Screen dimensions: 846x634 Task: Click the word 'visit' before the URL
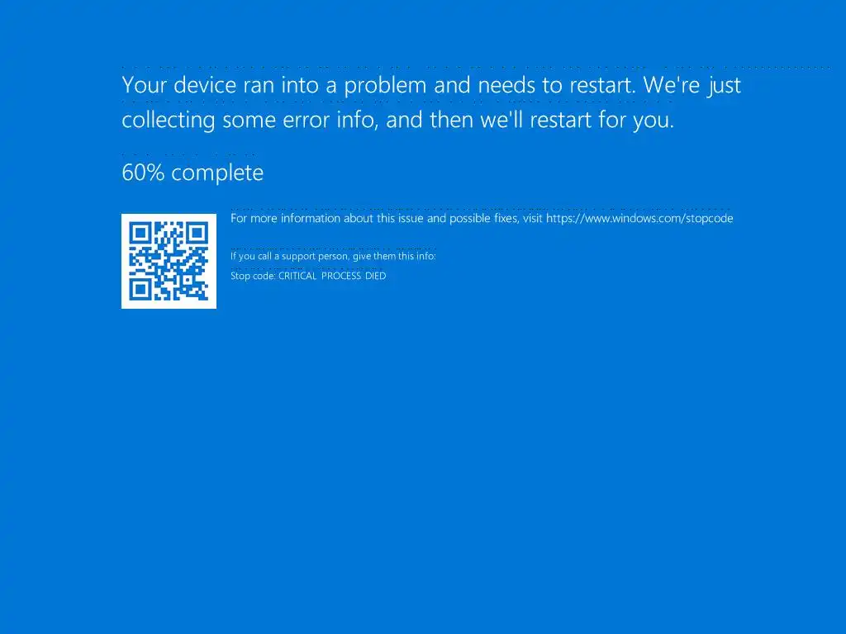533,218
